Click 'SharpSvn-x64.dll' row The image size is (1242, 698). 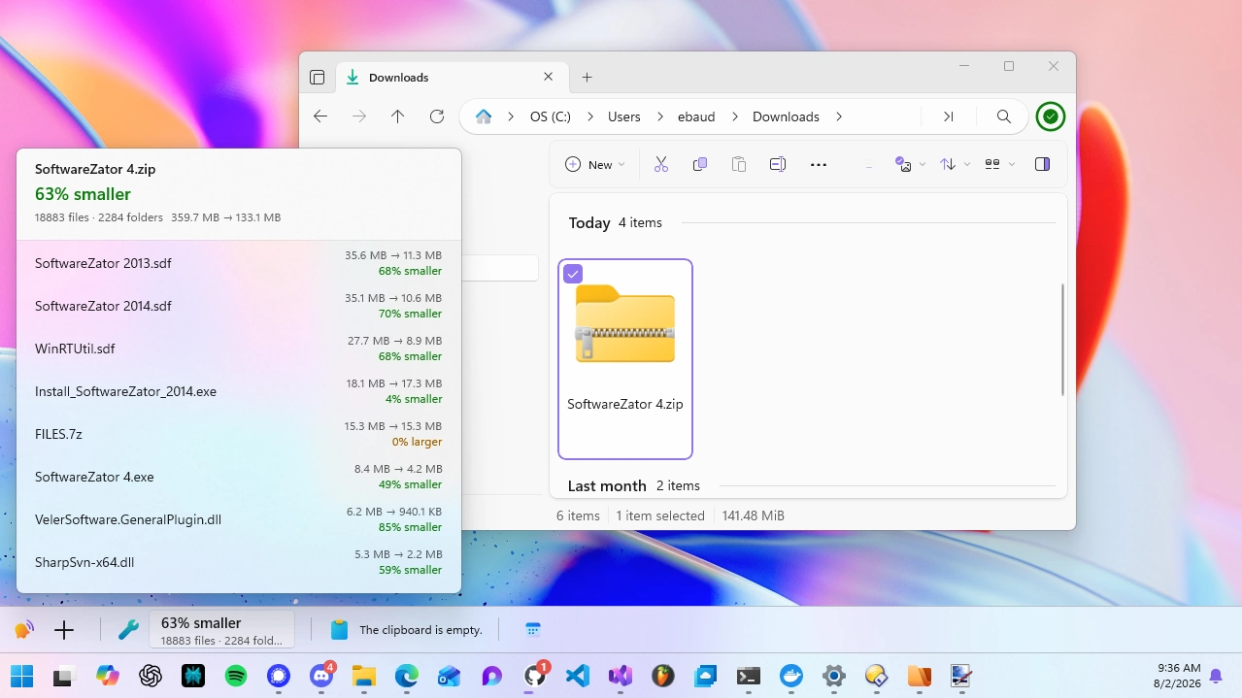(239, 562)
